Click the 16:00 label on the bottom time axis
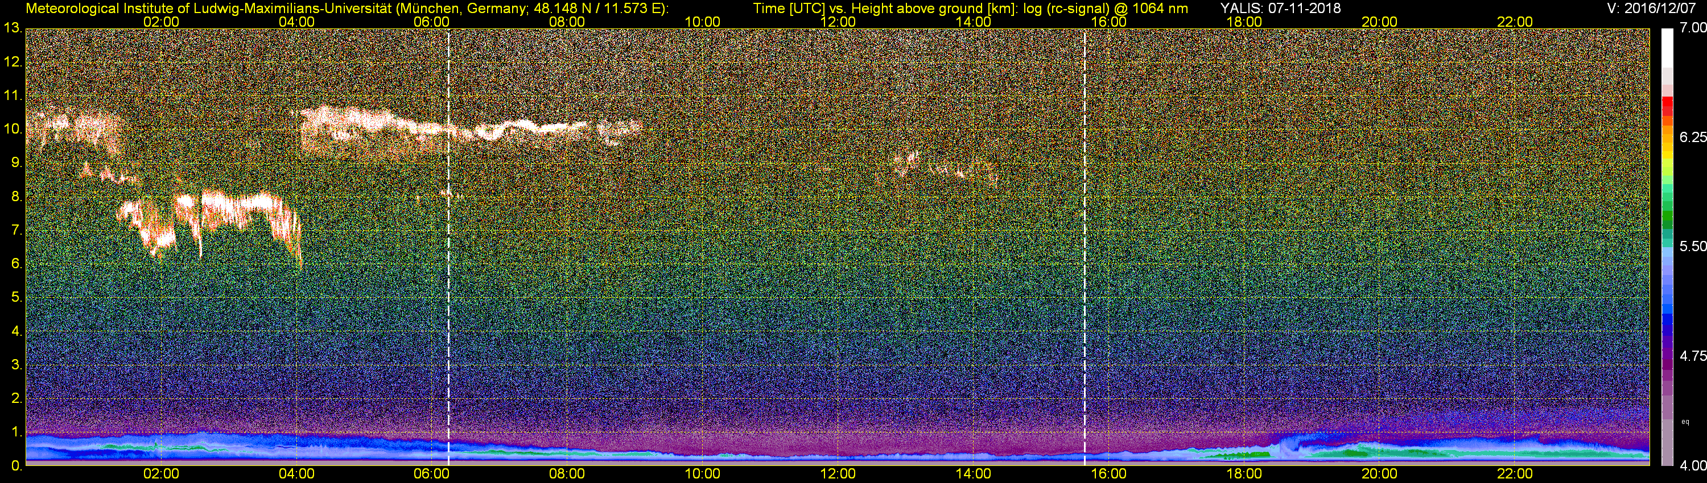This screenshot has height=483, width=1707. [x=1108, y=474]
